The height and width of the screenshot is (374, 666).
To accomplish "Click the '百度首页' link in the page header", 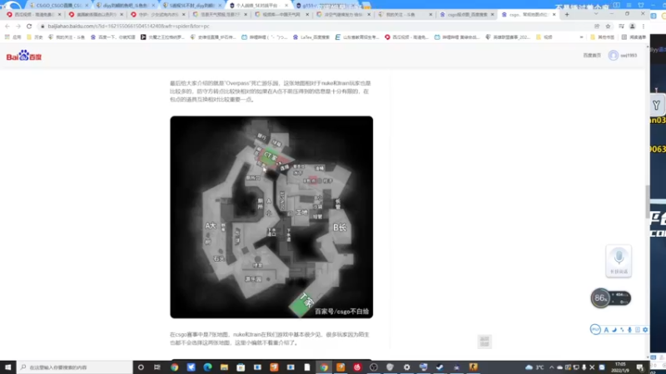I will point(592,55).
